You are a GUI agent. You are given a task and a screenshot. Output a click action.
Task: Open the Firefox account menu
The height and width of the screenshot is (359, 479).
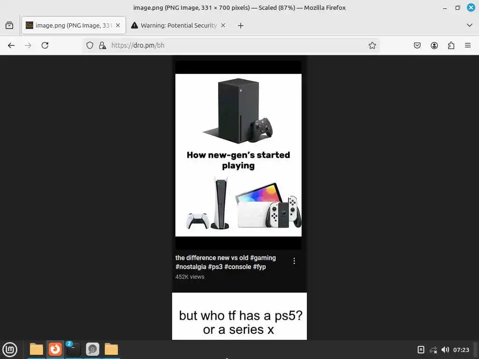(434, 45)
